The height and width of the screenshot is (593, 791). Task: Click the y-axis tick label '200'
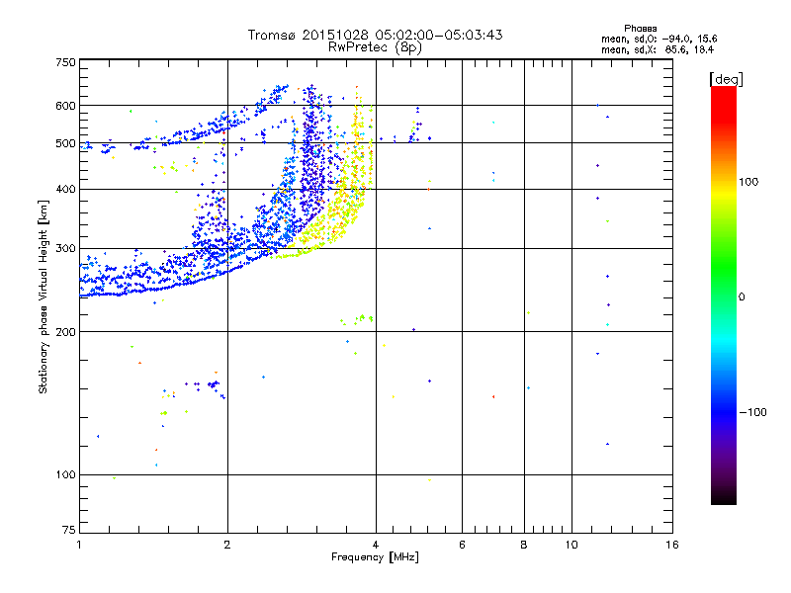coord(65,332)
